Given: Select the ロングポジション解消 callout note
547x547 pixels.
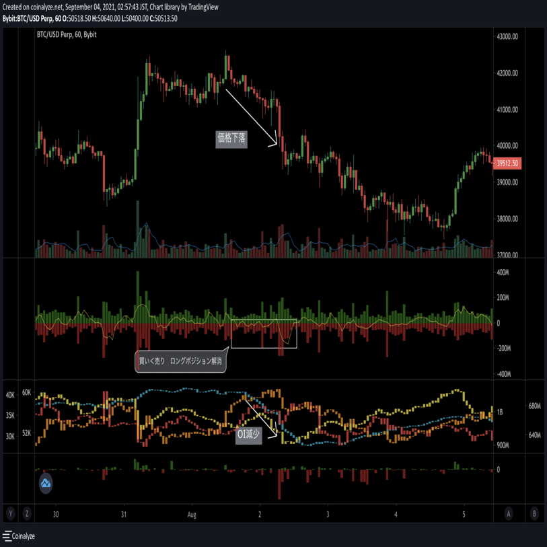Looking at the screenshot, I should click(180, 361).
